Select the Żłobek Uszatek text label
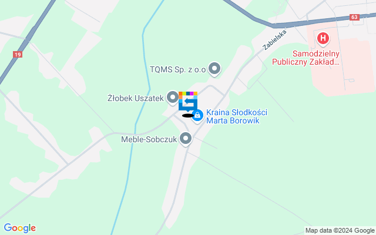 coord(136,98)
